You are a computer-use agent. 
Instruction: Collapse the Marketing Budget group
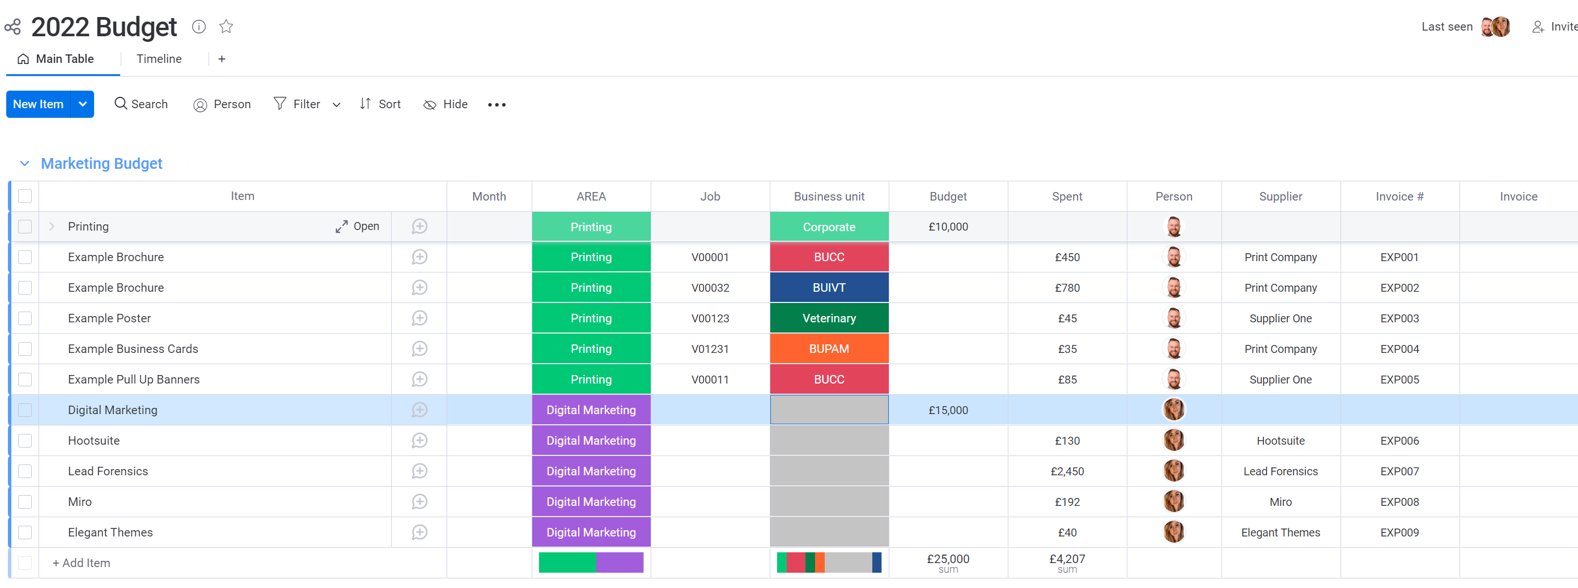click(24, 164)
